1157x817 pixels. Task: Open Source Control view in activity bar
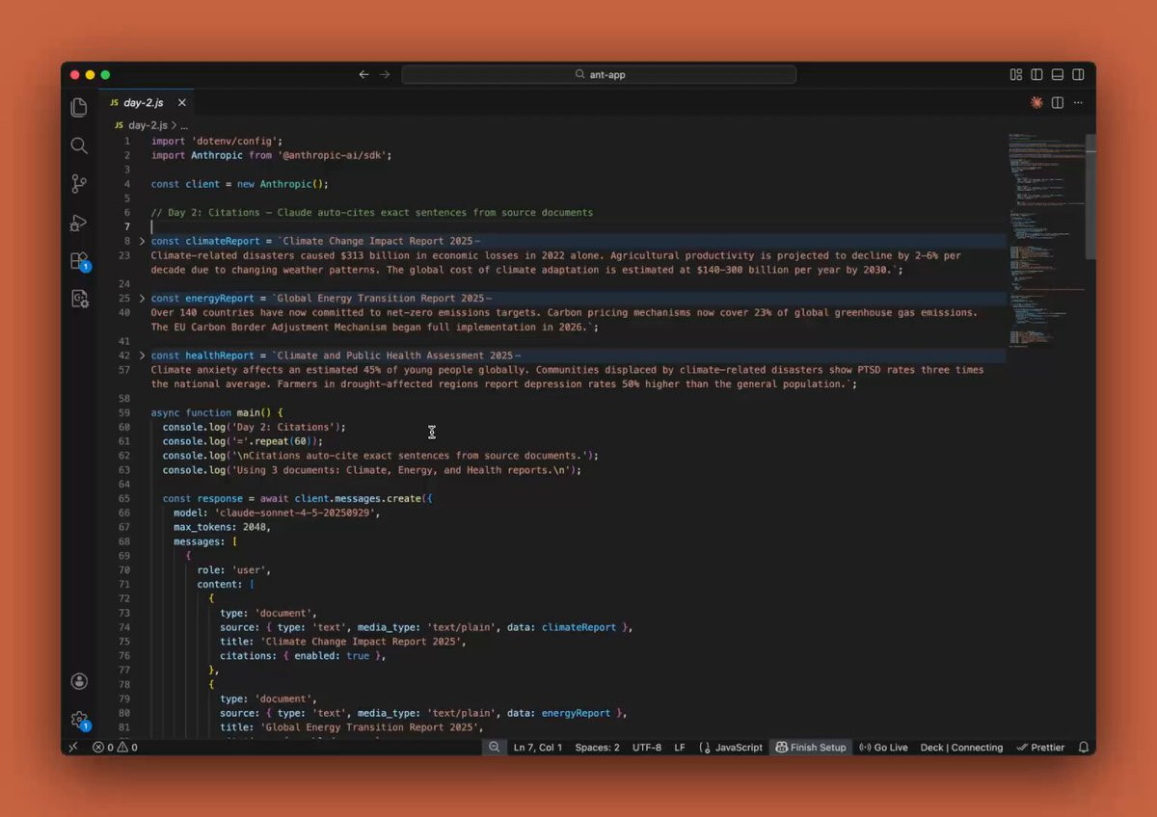[79, 184]
